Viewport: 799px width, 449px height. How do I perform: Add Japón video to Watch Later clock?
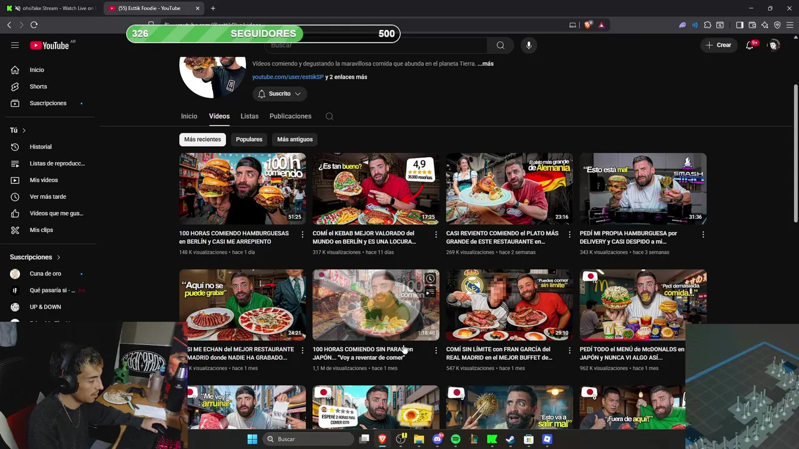pos(430,279)
